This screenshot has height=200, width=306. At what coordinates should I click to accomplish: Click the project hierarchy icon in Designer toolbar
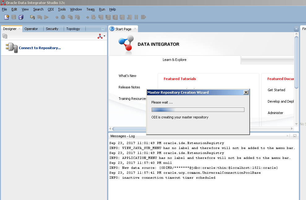point(100,36)
